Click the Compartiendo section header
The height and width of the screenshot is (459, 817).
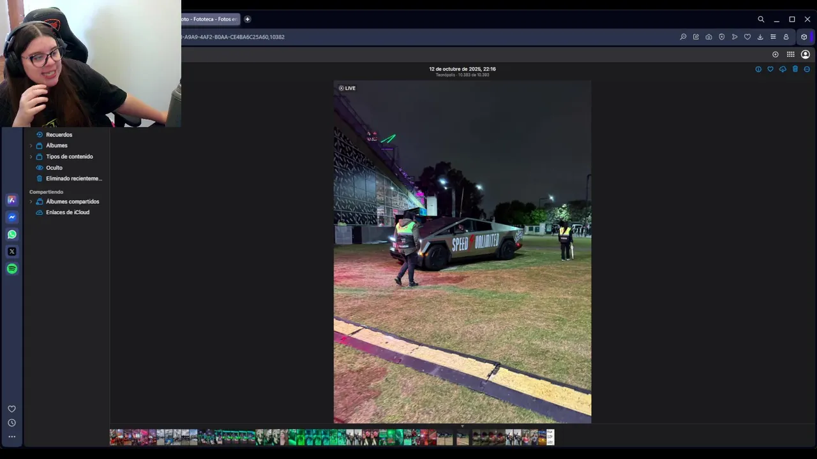tap(46, 192)
